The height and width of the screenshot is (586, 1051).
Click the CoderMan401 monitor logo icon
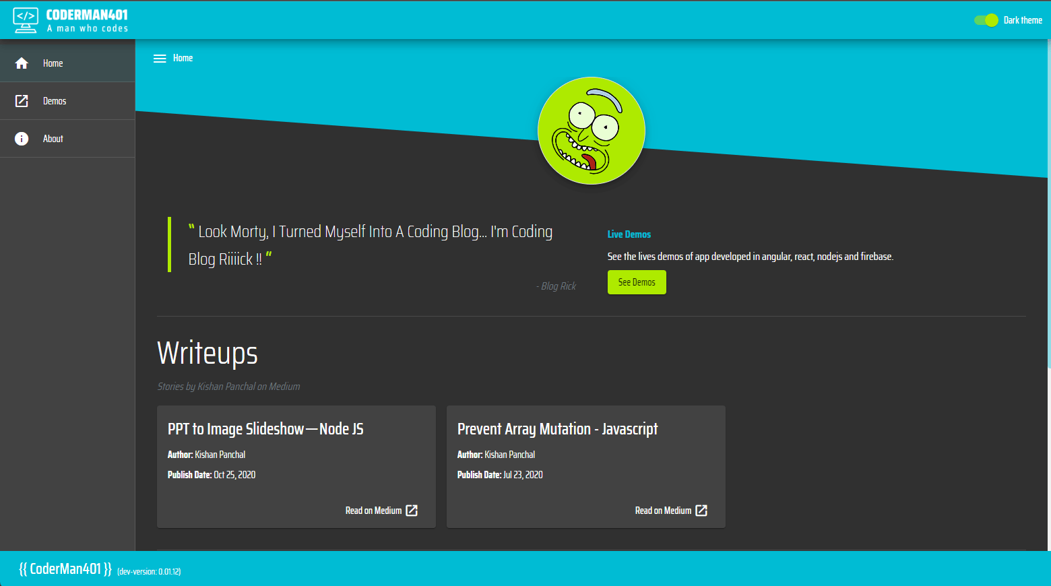[x=26, y=20]
